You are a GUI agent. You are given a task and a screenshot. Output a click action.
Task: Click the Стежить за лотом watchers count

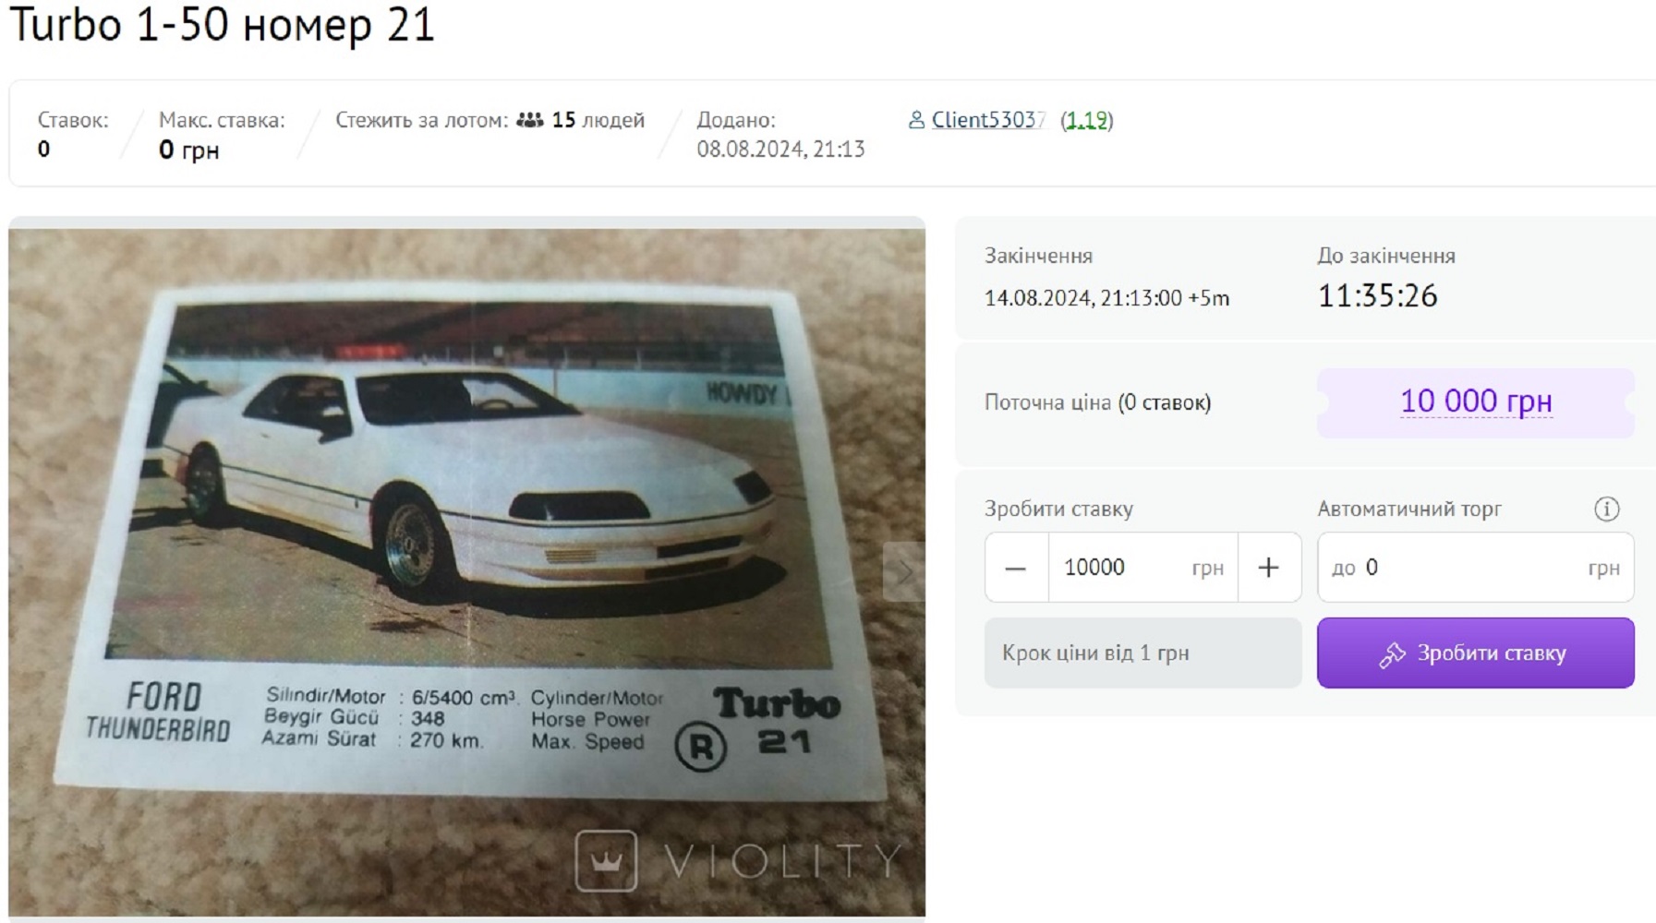tap(598, 120)
